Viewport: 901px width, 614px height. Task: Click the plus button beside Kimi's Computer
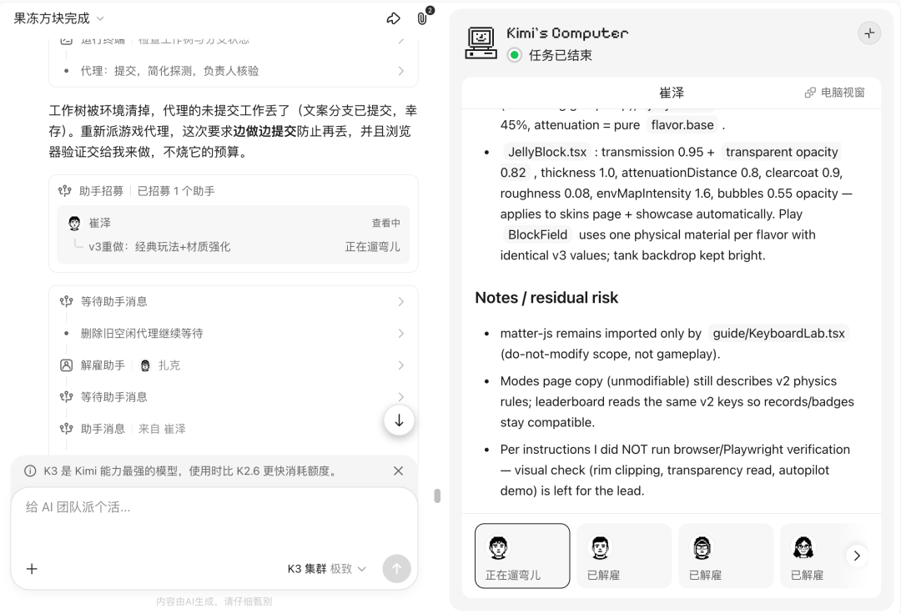click(869, 33)
